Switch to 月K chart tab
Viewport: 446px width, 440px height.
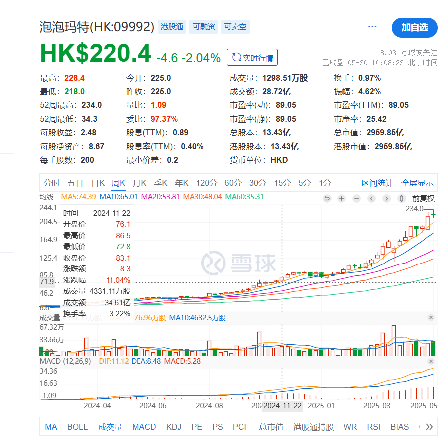click(x=140, y=183)
